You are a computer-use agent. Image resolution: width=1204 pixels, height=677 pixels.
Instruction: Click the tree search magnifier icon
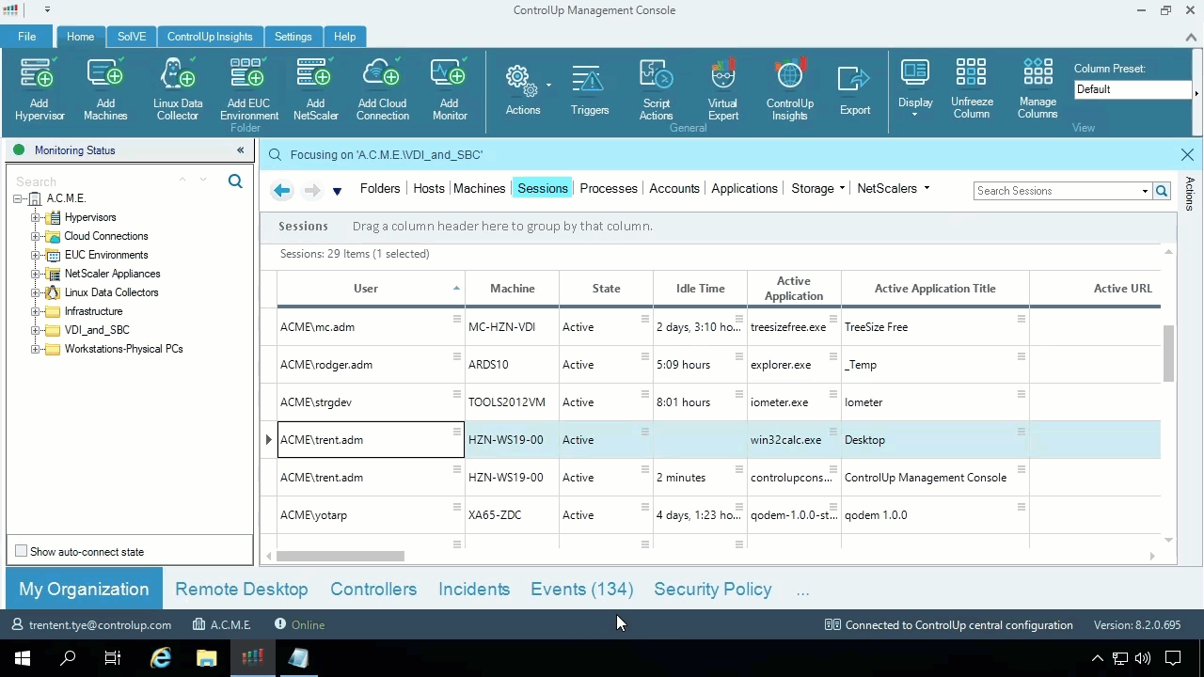[x=235, y=181]
